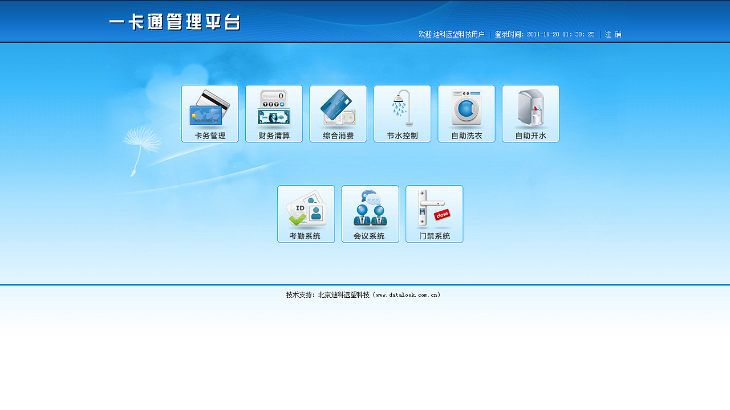Click the 欢迎 迪科远望科技用户 welcome text
Viewport: 730px width, 410px height.
pyautogui.click(x=452, y=34)
